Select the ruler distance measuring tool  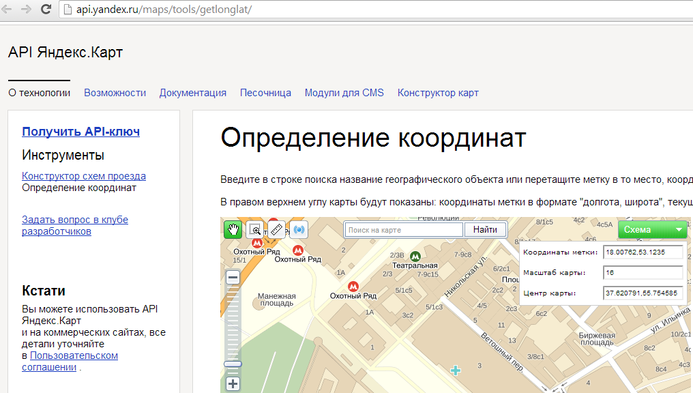276,229
